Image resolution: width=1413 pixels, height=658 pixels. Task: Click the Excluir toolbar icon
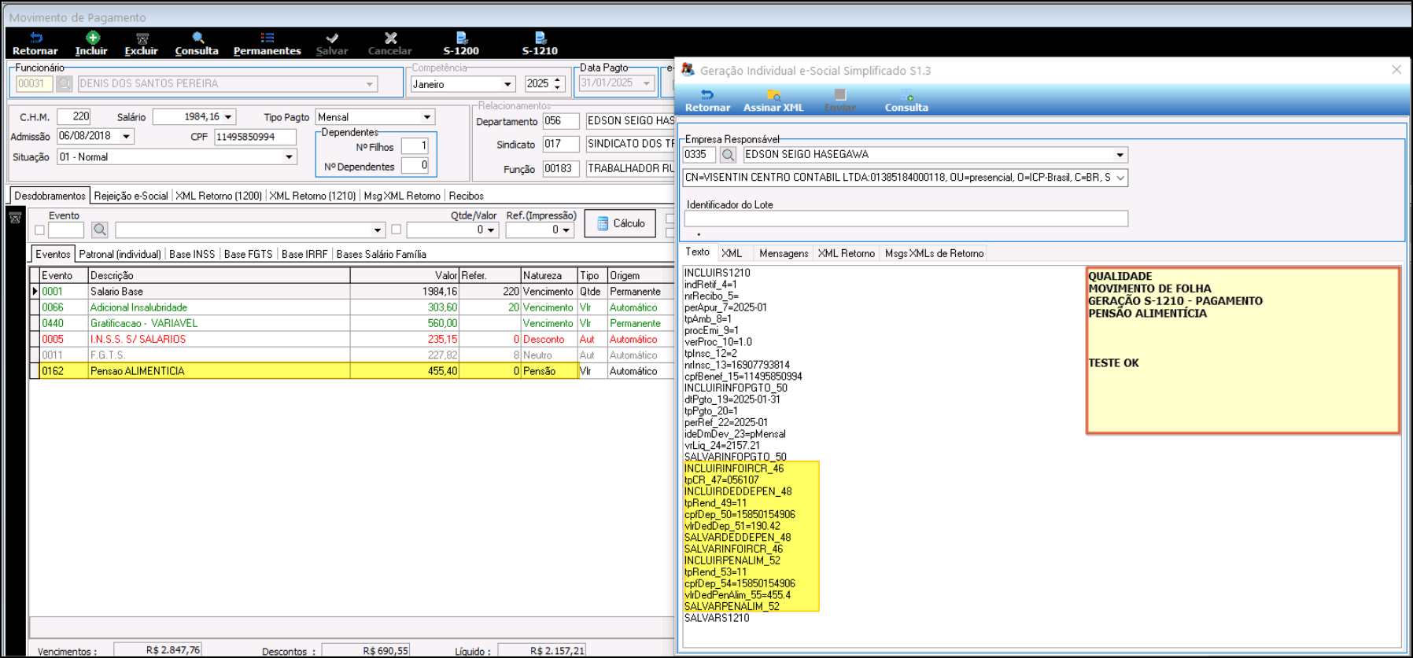142,39
